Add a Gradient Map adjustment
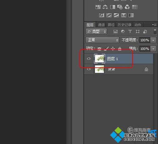The image size is (158, 144). tap(131, 15)
